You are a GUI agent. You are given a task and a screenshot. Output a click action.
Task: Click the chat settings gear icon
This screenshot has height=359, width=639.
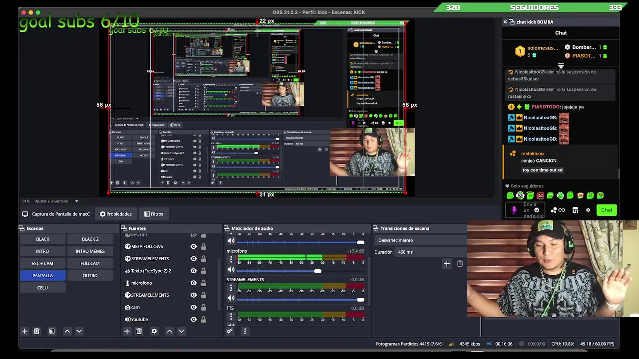pos(588,210)
